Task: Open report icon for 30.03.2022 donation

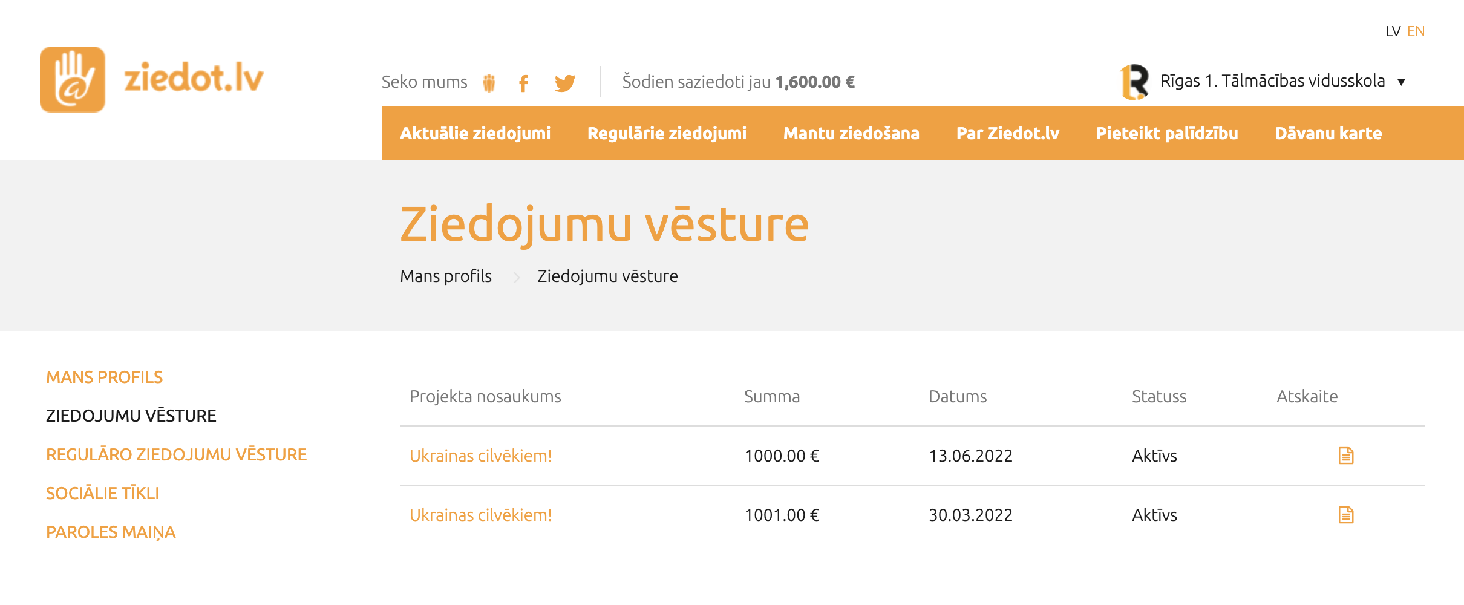Action: [1346, 515]
